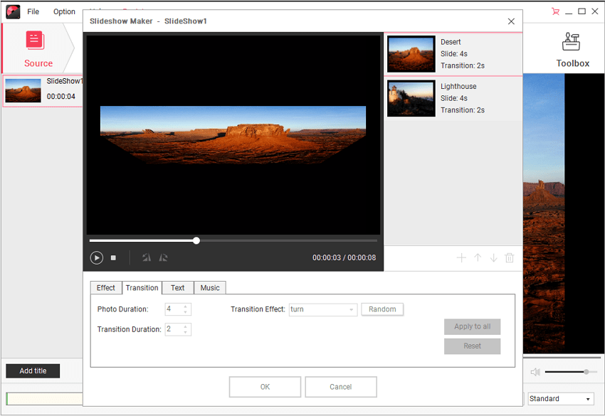Expand the Transition Effect dropdown
The width and height of the screenshot is (605, 416).
point(352,309)
